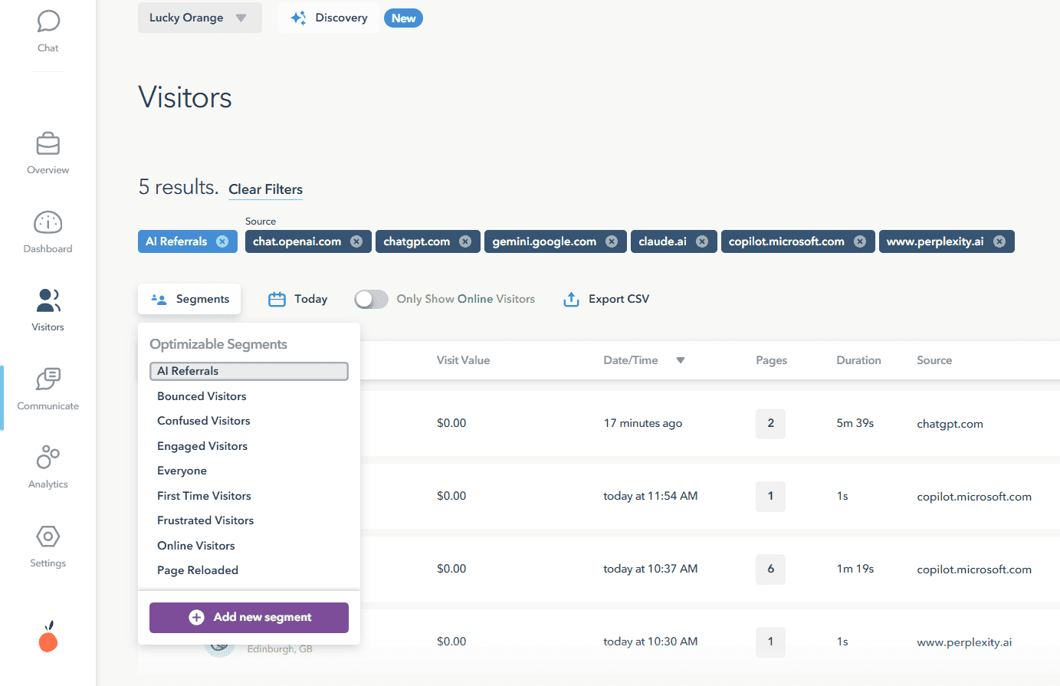Click the plus icon on Add new segment
Screen dimensions: 1060x686
pos(197,617)
